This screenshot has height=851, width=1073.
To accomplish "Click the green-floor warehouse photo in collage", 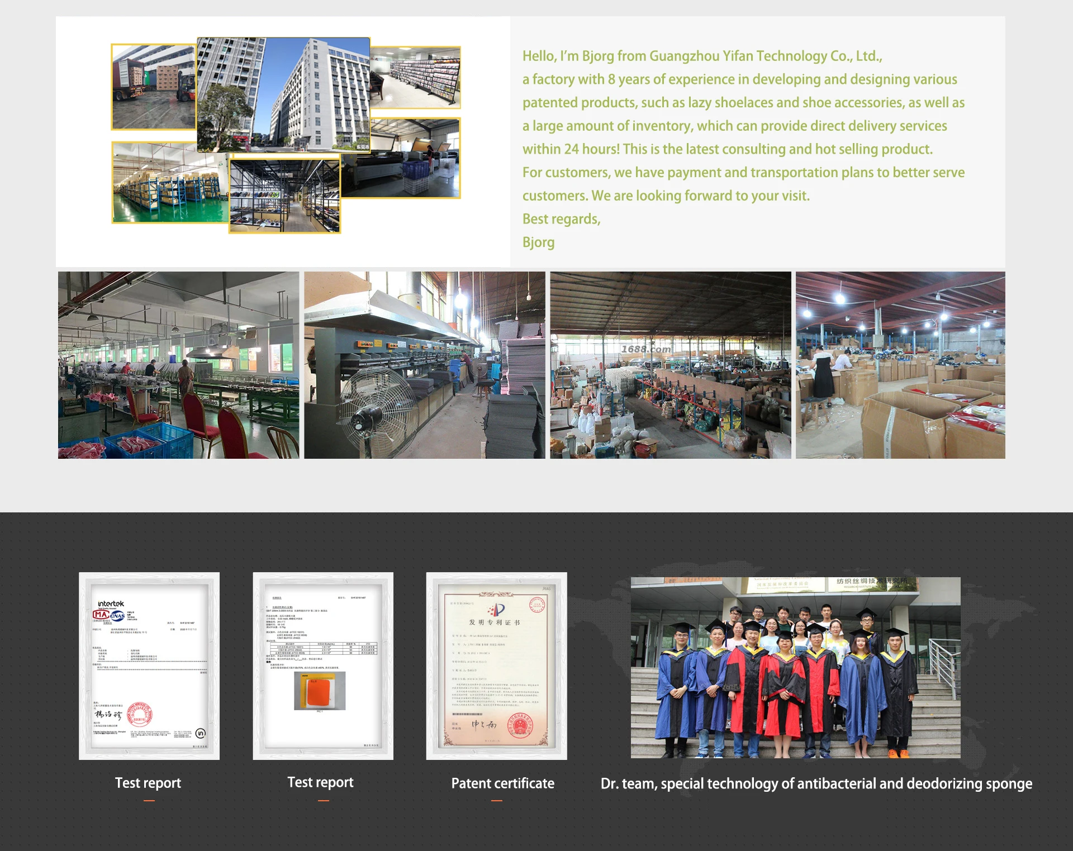I will pyautogui.click(x=168, y=184).
